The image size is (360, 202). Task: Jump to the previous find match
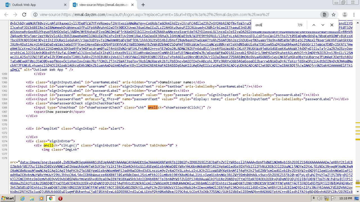point(314,25)
